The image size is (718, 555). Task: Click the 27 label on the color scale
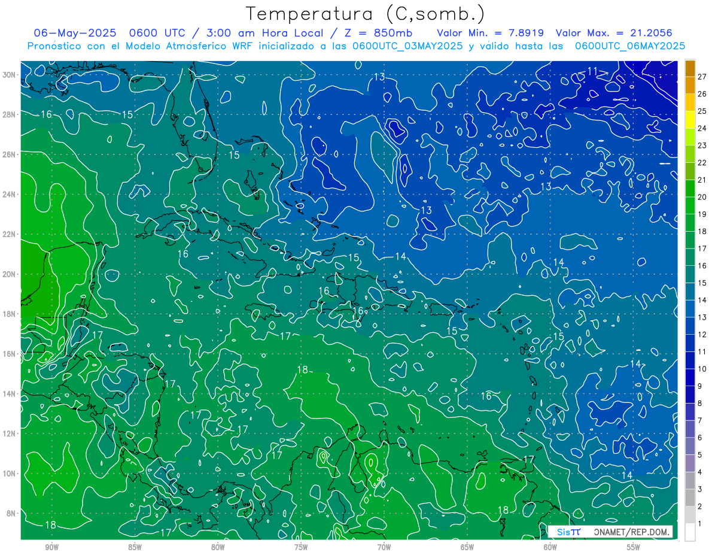click(x=702, y=77)
